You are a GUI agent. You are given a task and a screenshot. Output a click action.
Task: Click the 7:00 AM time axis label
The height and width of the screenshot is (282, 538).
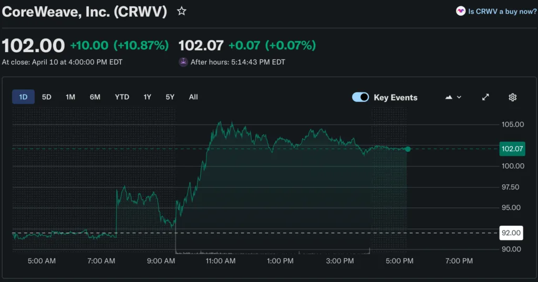pos(101,261)
